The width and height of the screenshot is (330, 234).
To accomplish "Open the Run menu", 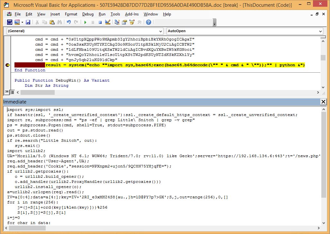I will (102, 14).
